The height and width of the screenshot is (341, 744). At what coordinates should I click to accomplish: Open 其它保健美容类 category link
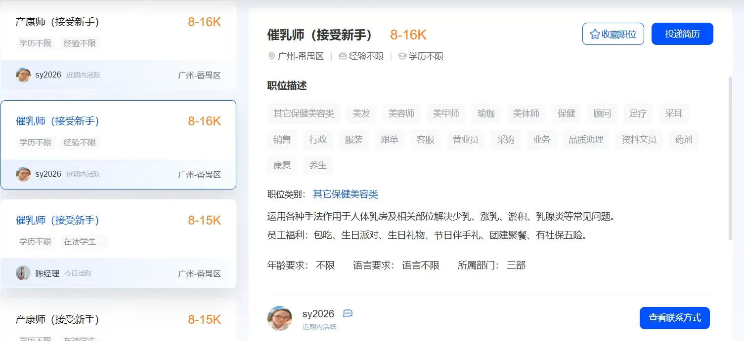(346, 194)
